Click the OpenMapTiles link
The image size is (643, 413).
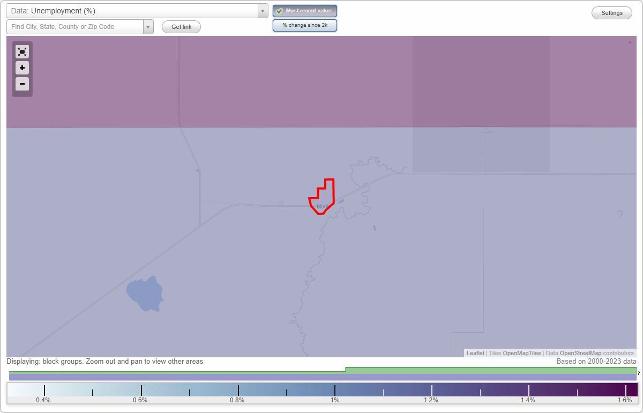(521, 353)
